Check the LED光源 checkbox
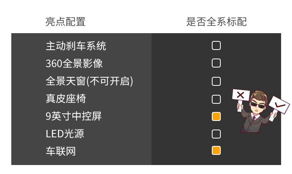 [216, 134]
